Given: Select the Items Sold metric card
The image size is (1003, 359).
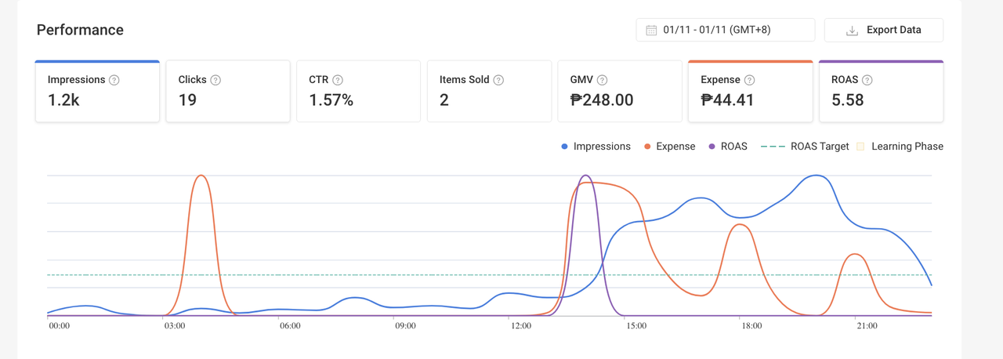Looking at the screenshot, I should pyautogui.click(x=489, y=91).
